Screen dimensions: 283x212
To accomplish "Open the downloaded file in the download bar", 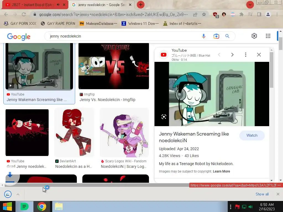I will 8,194.
